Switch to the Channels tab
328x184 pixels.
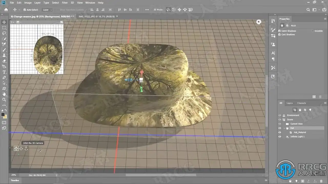[301, 103]
